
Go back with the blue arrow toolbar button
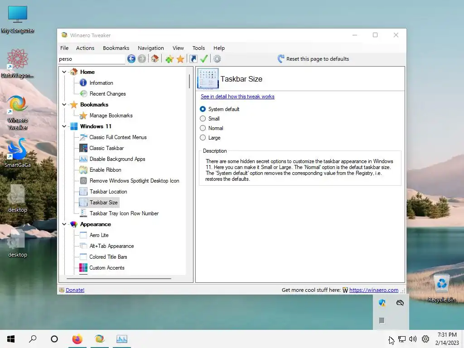pos(131,59)
